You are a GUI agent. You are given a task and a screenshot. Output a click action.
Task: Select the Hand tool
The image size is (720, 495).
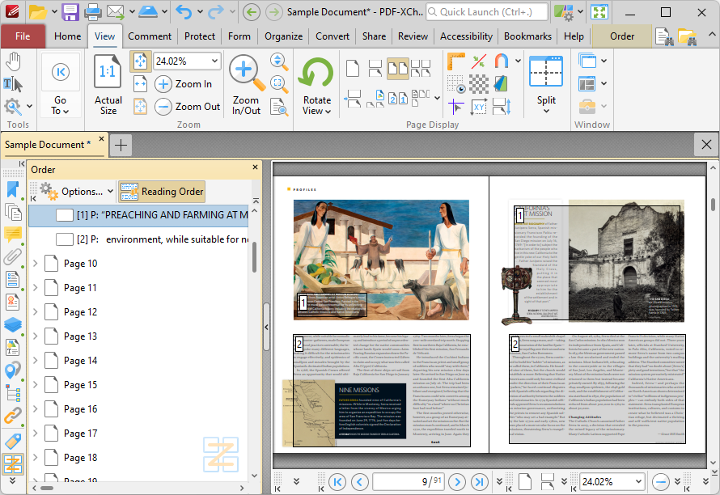(x=13, y=62)
